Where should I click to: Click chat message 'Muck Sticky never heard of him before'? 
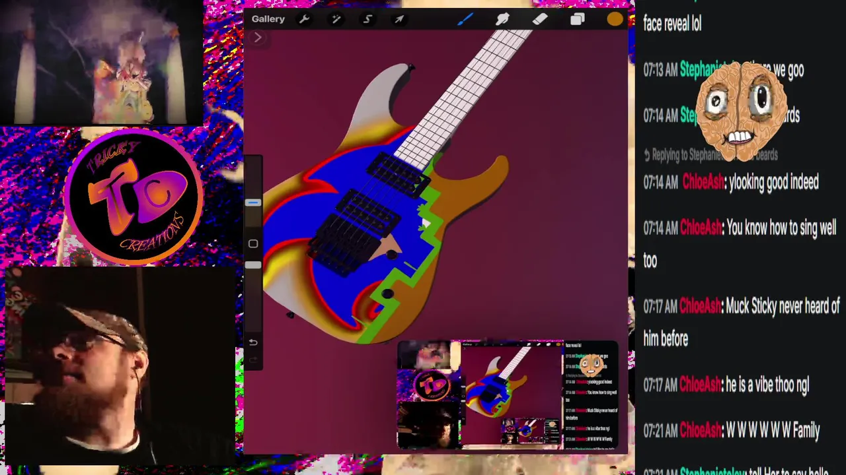click(x=742, y=322)
